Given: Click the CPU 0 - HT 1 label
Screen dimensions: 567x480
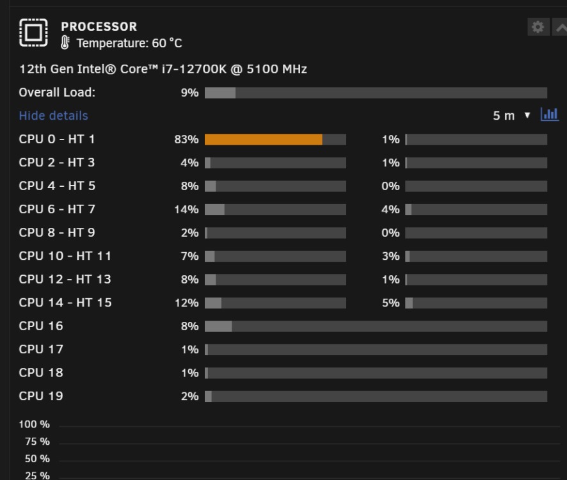Looking at the screenshot, I should (57, 140).
